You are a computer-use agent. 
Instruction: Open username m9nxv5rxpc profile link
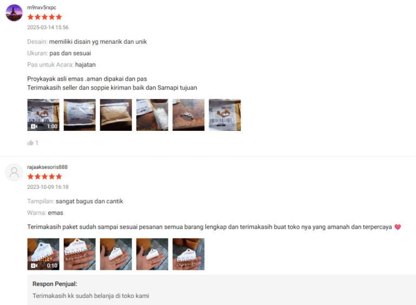[x=42, y=8]
